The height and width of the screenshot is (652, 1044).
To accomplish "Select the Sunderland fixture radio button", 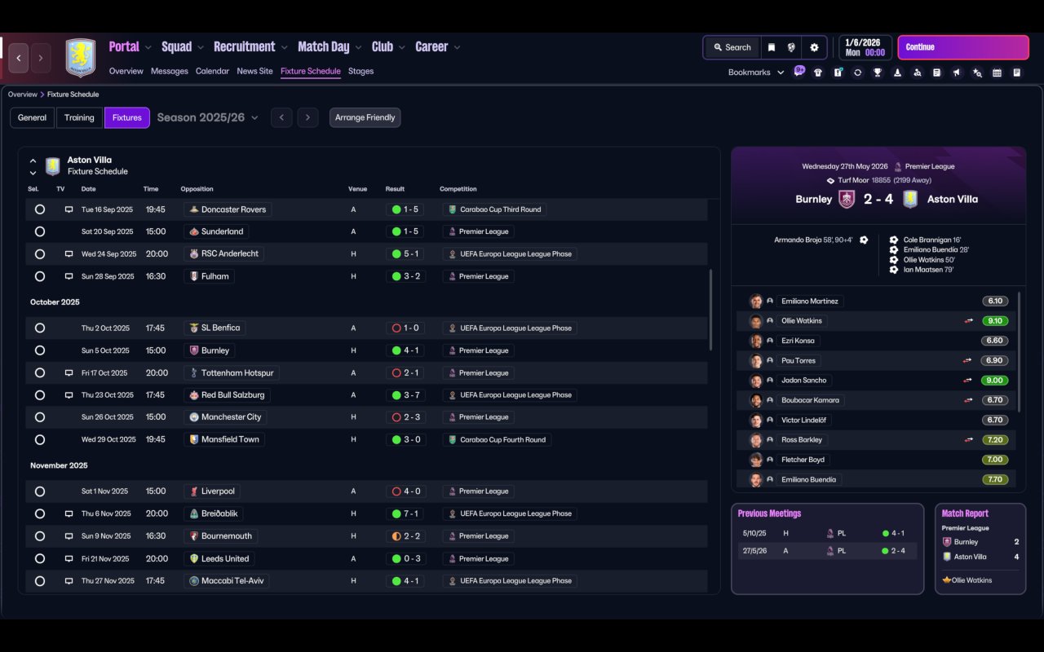I will 40,231.
